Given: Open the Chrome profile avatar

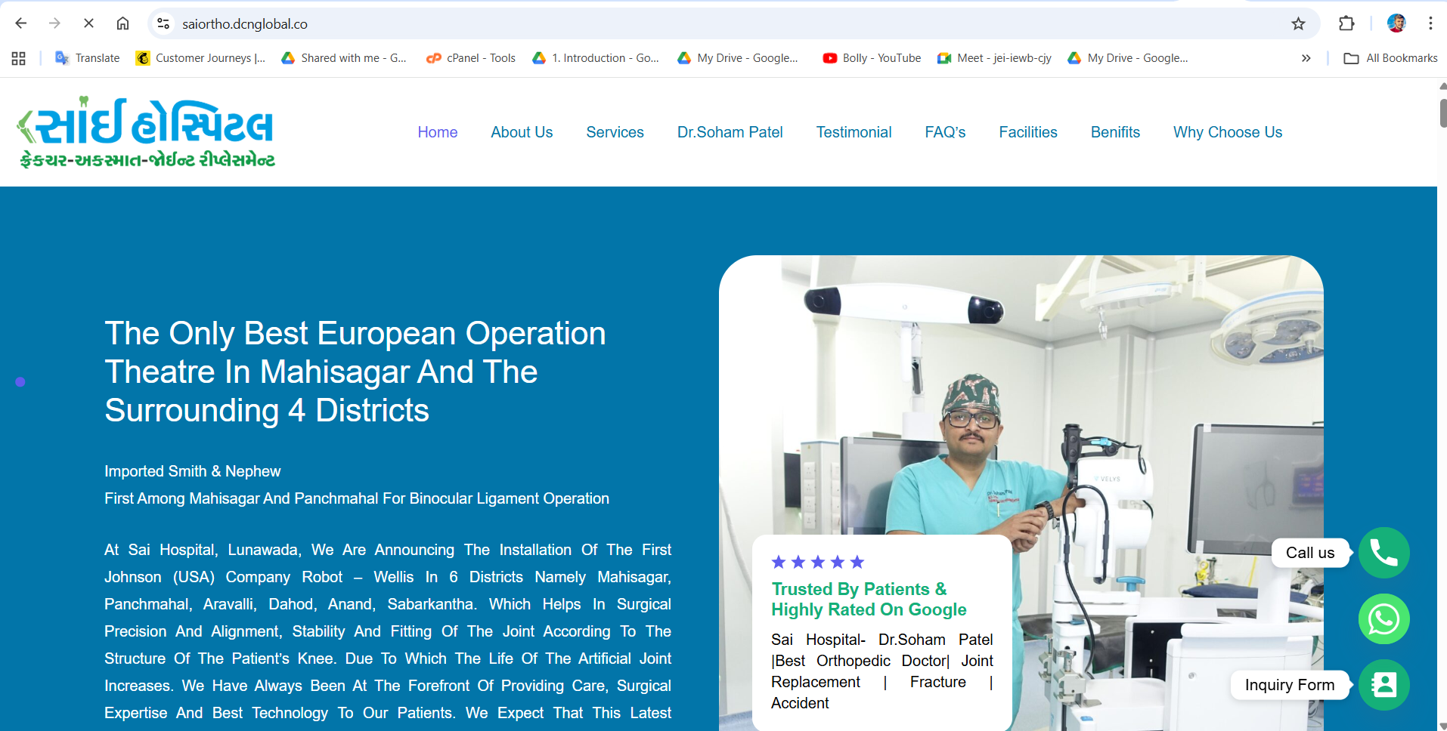Looking at the screenshot, I should click(x=1396, y=23).
